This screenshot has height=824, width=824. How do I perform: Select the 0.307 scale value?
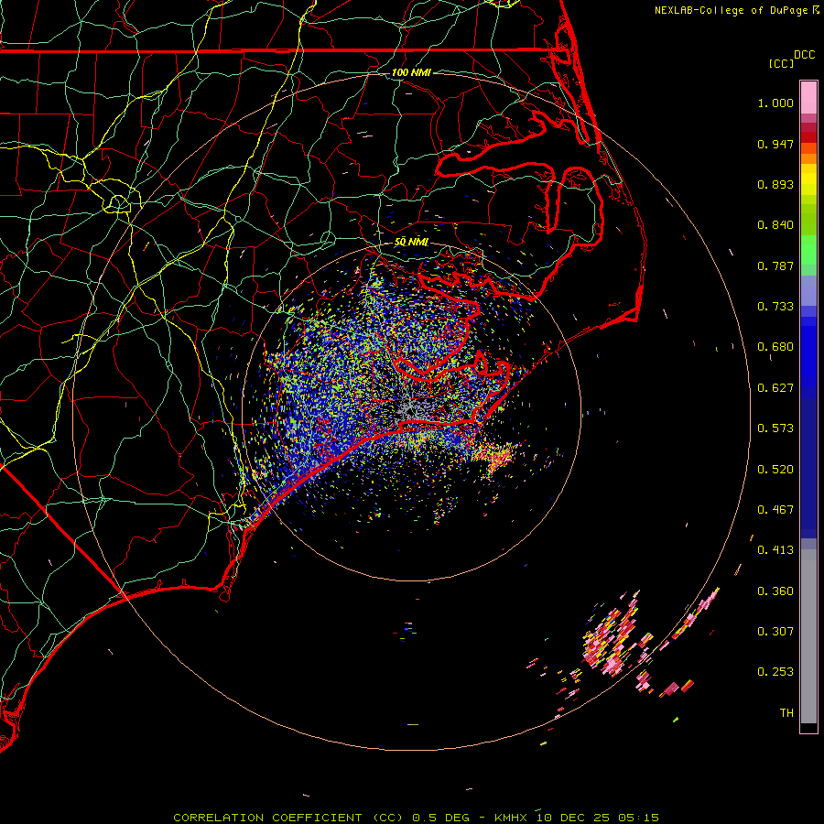775,632
